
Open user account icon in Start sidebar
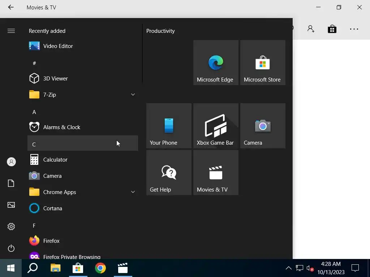click(11, 162)
